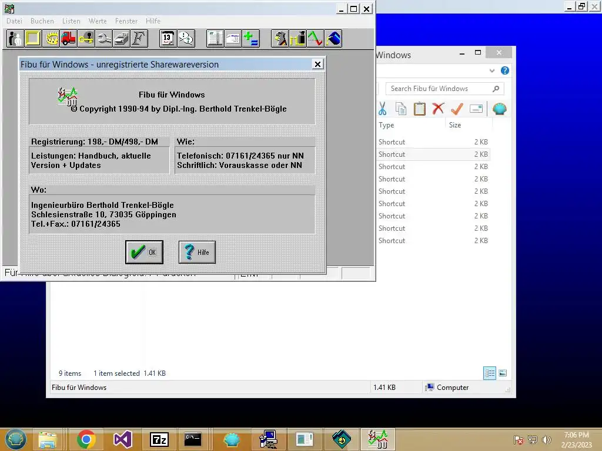Select the highlighted second Shortcut row

click(433, 154)
